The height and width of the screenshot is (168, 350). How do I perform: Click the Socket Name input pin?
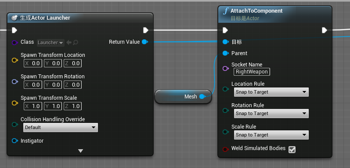[226, 68]
